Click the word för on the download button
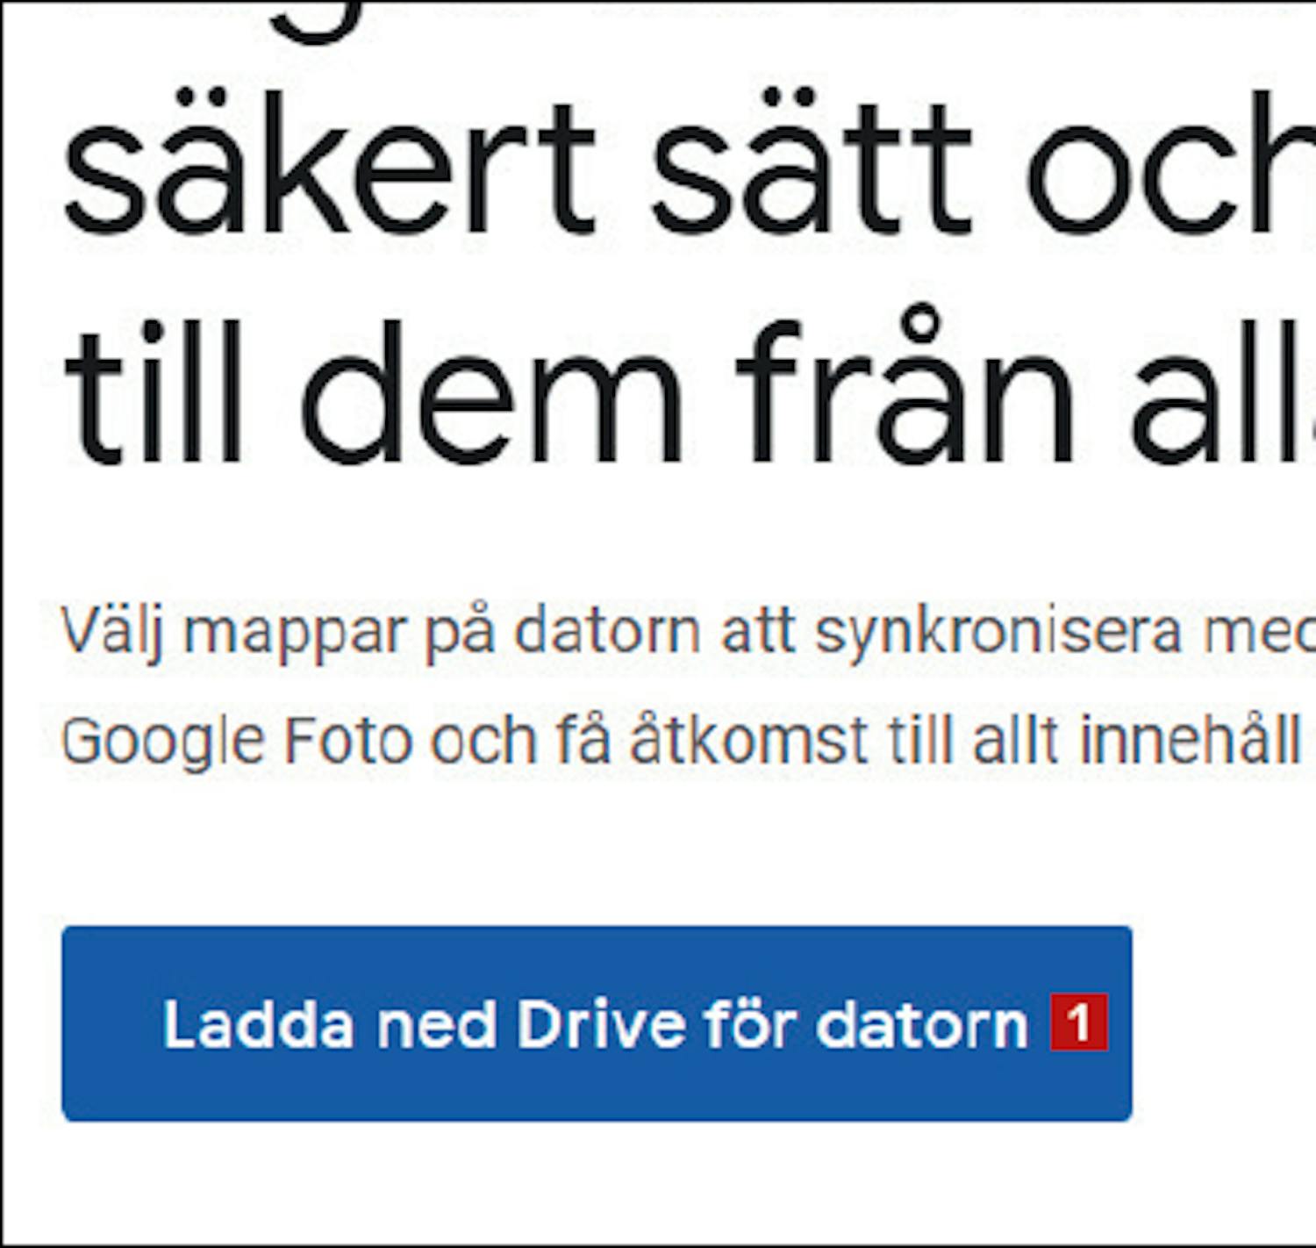Image resolution: width=1316 pixels, height=1248 pixels. coord(750,1023)
